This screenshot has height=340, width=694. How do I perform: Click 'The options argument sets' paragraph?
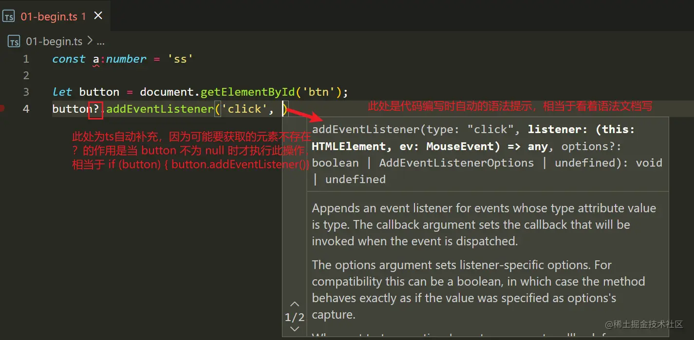click(478, 289)
